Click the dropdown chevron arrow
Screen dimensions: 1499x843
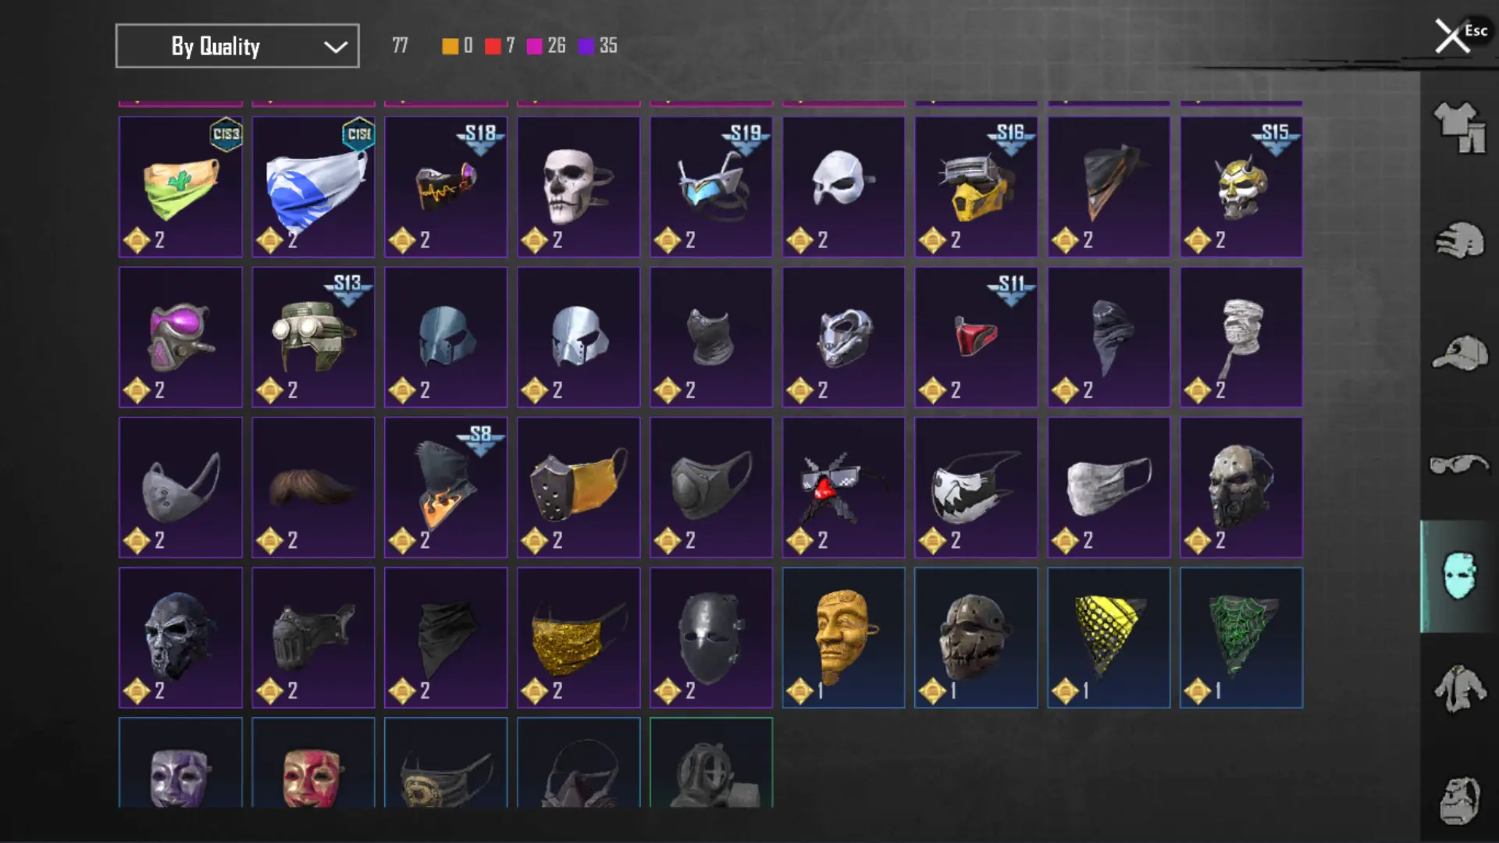336,47
